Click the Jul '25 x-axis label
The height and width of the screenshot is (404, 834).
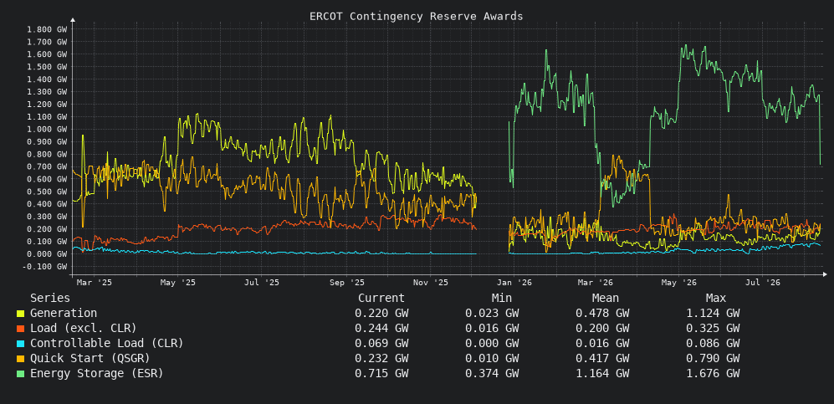(x=261, y=283)
